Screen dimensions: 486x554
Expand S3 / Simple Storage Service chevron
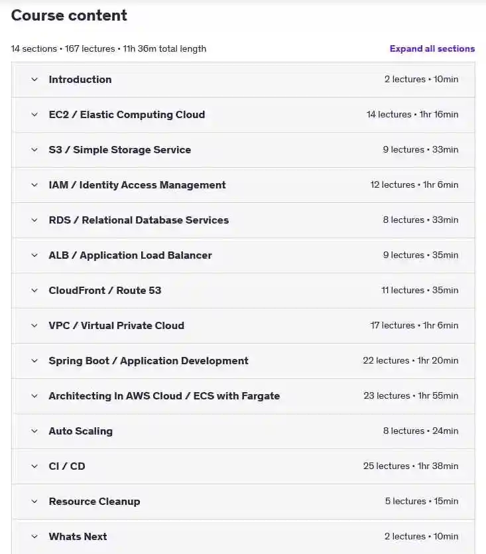[34, 150]
